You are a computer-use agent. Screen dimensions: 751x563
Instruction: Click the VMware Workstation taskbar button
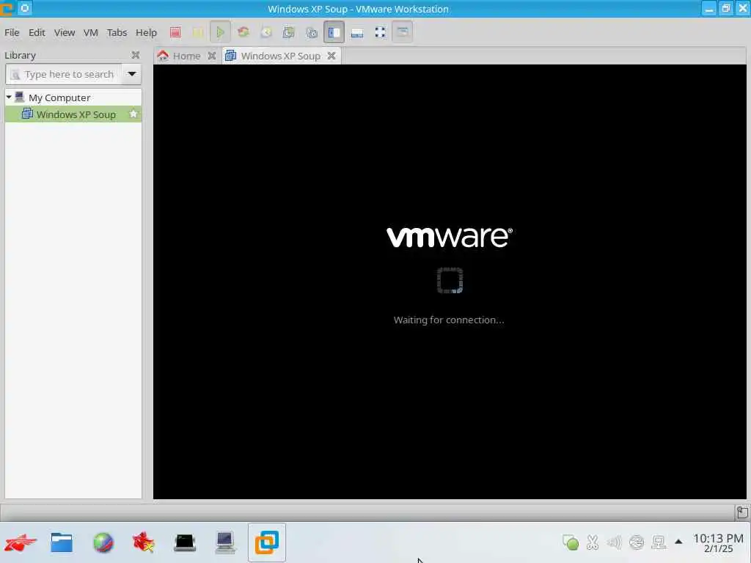tap(267, 542)
